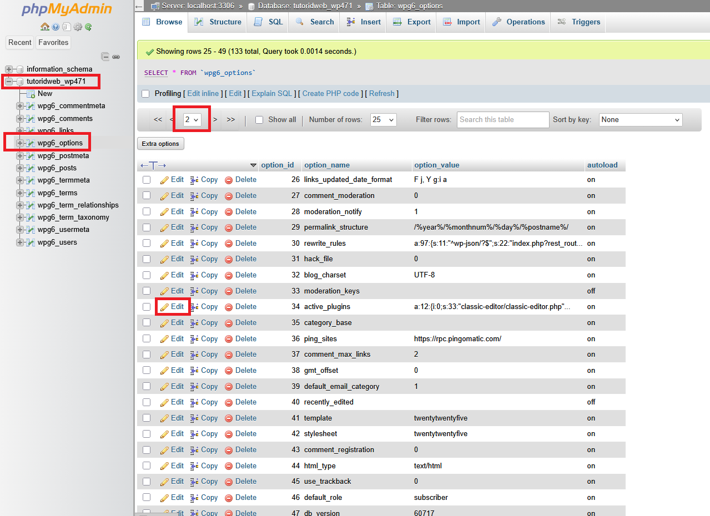
Task: Click inside the Filter rows search field
Action: coord(502,119)
